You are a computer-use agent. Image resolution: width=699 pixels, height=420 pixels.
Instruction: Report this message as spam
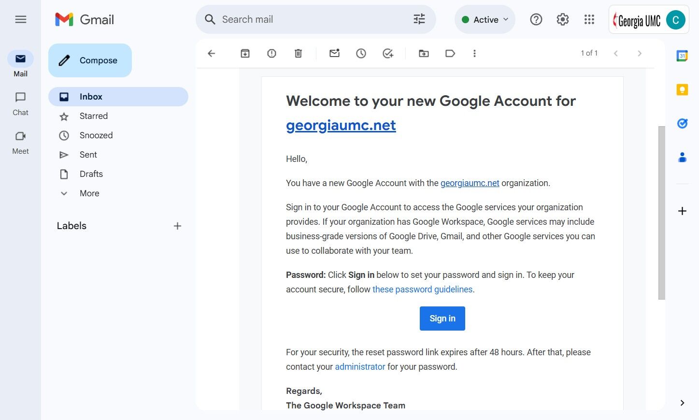tap(271, 54)
